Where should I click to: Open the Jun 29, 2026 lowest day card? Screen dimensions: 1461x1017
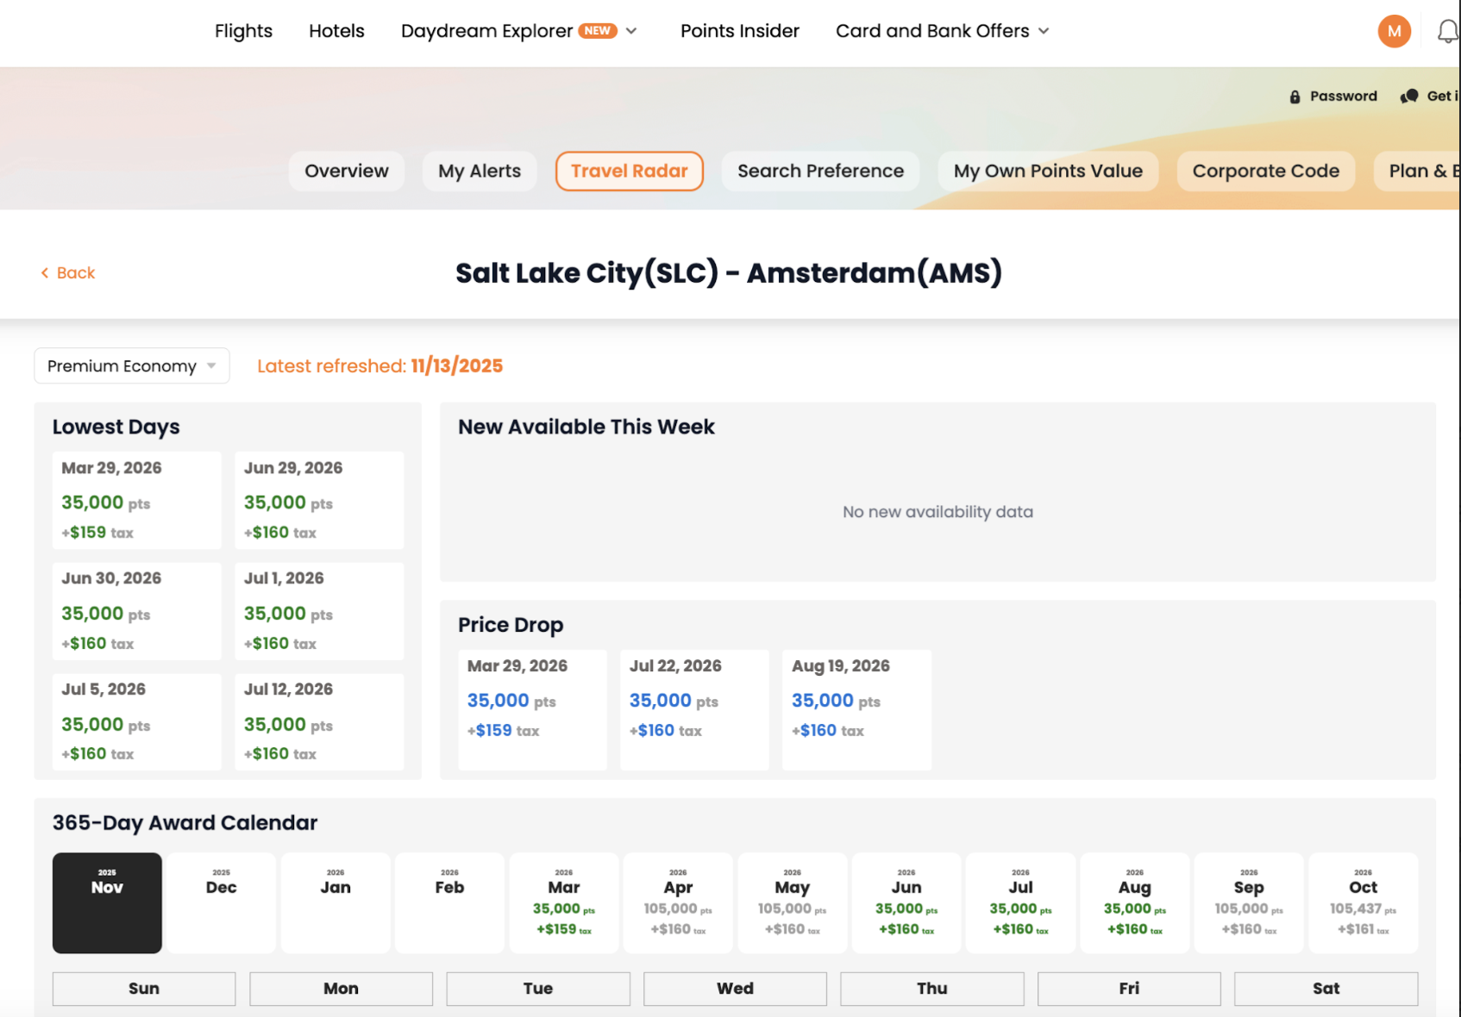click(x=319, y=500)
